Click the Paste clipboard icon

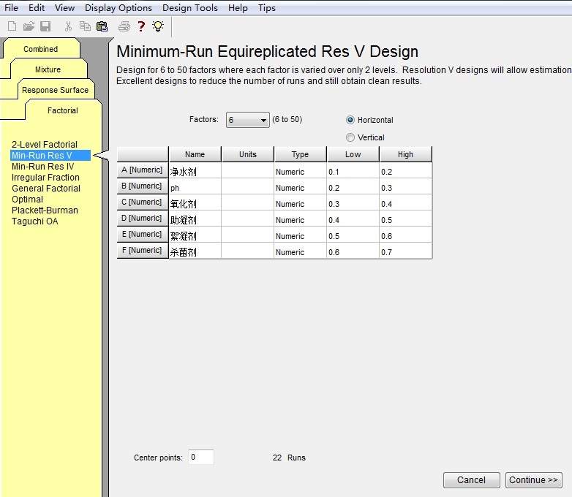(102, 26)
